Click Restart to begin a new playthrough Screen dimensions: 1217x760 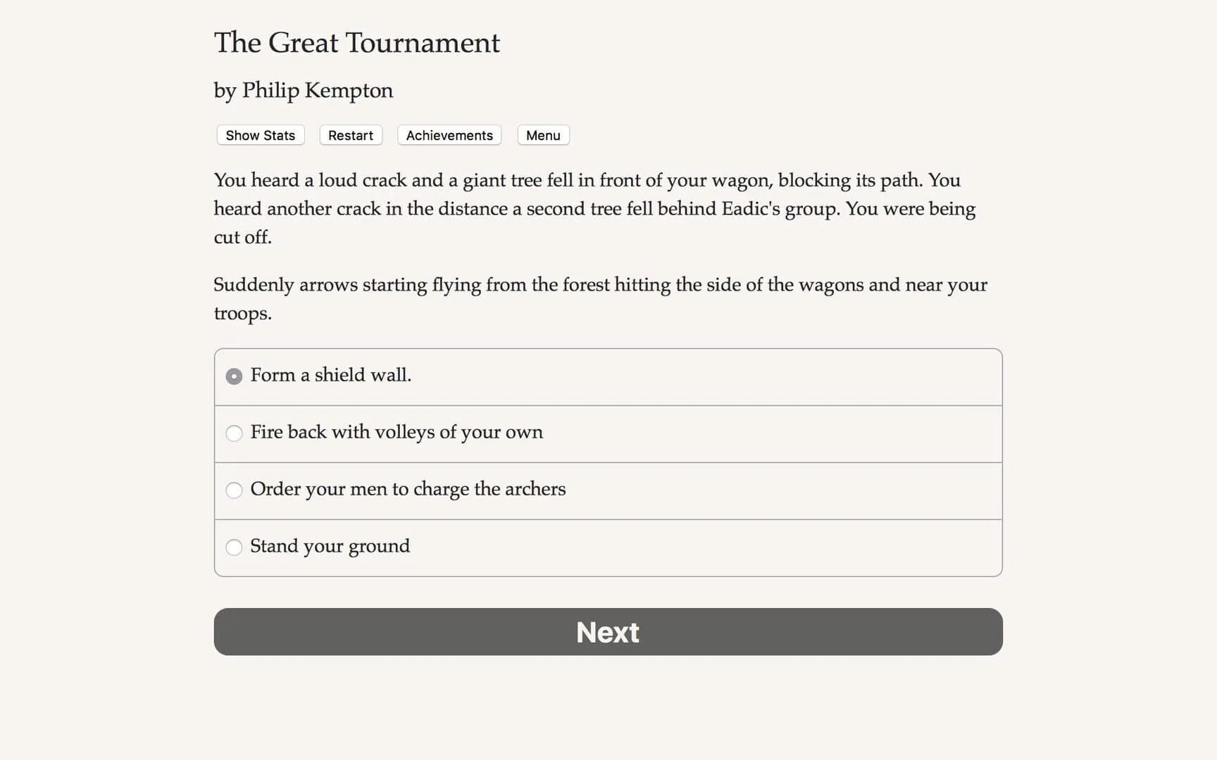pos(350,135)
